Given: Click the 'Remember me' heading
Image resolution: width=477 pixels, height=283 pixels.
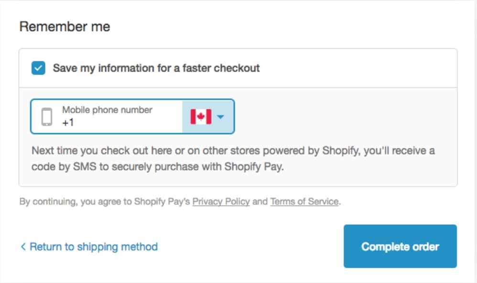Looking at the screenshot, I should click(65, 27).
